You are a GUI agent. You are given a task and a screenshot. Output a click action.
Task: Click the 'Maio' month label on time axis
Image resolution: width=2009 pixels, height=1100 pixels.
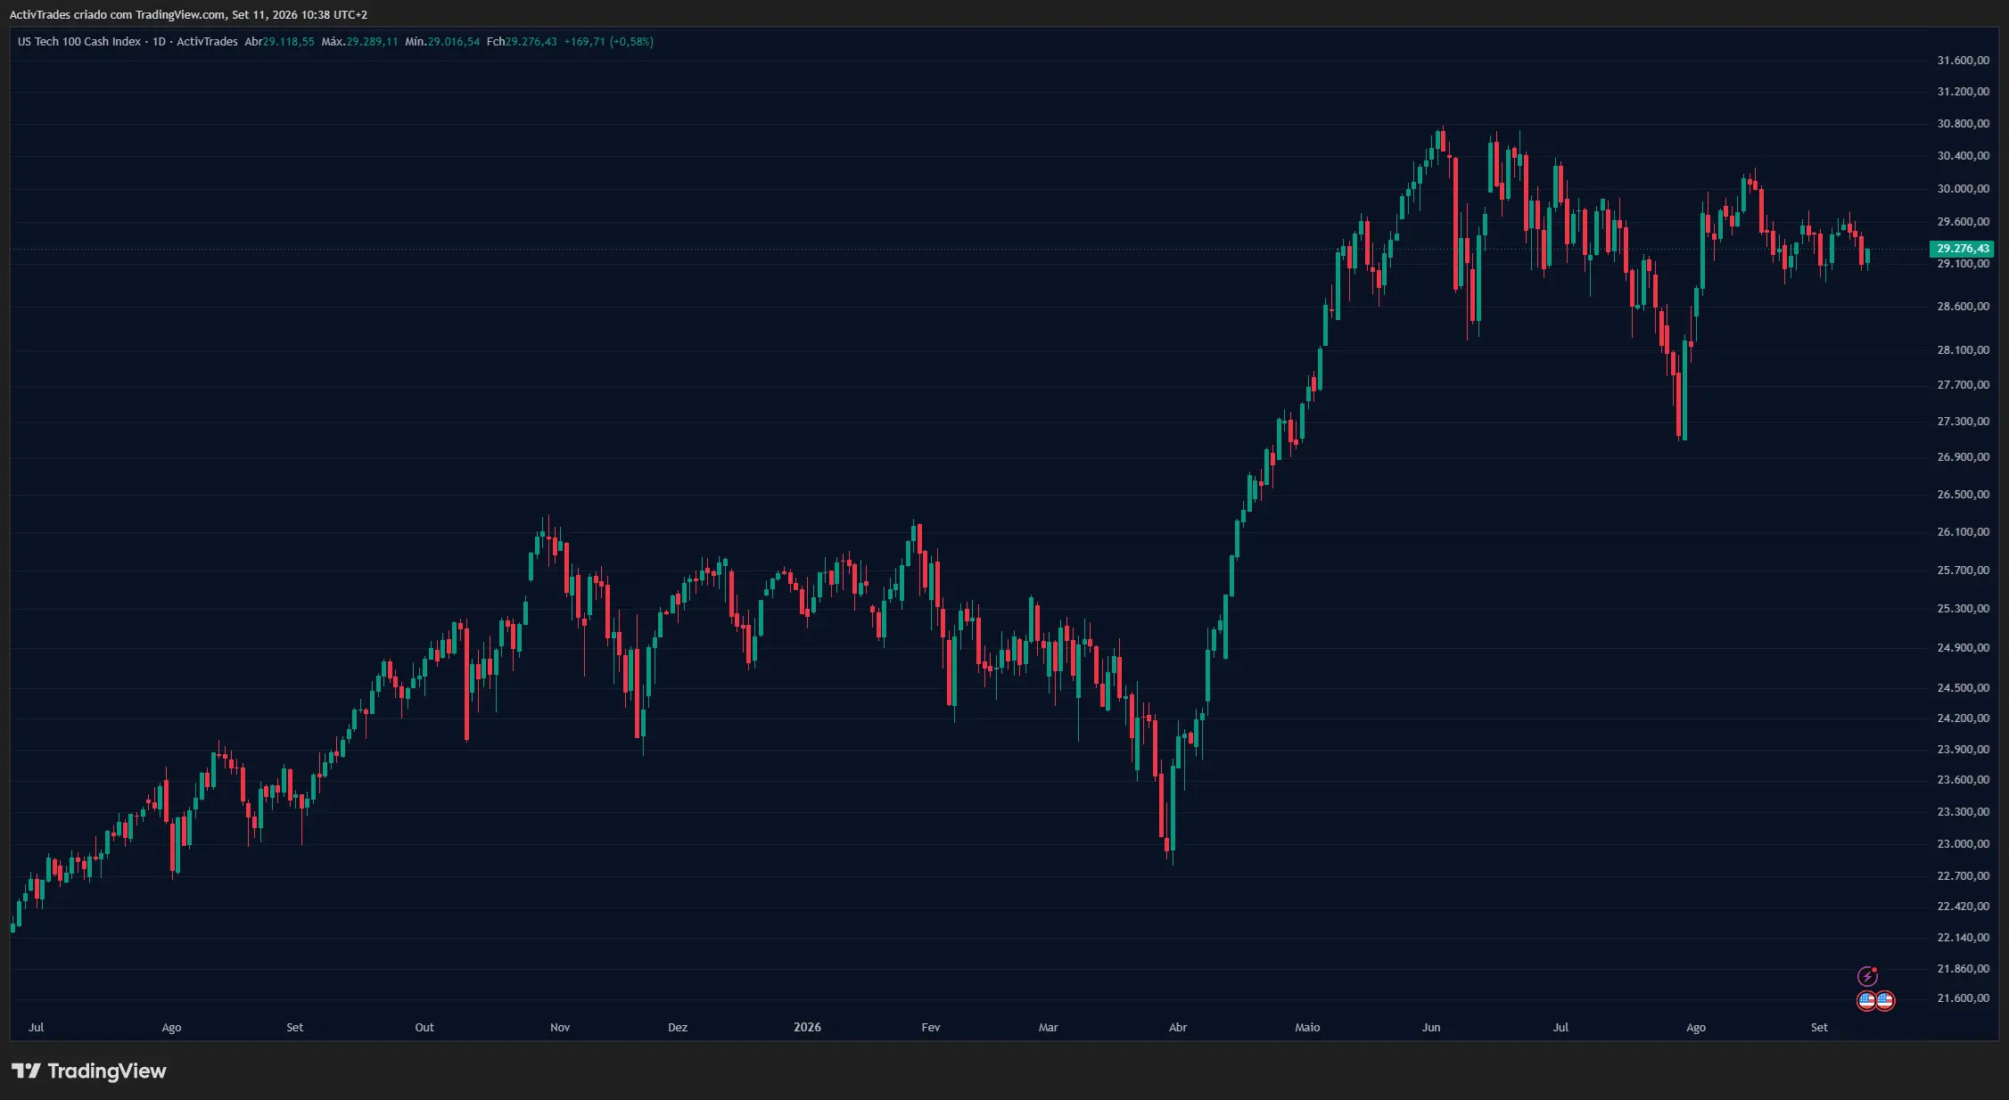(x=1307, y=1028)
